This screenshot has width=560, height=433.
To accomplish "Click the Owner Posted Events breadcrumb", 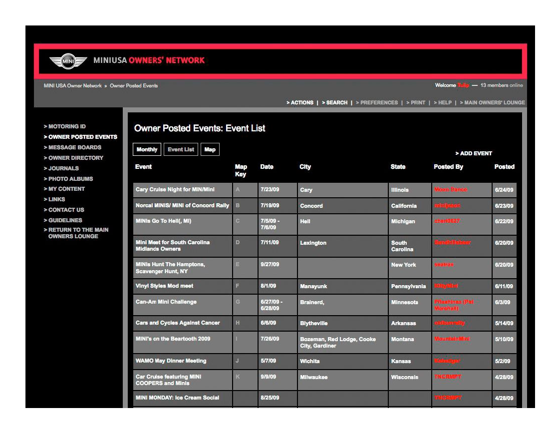I will pos(134,86).
